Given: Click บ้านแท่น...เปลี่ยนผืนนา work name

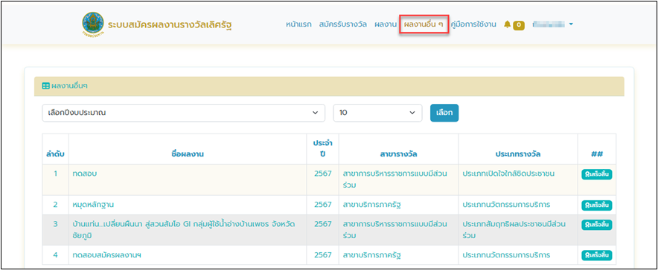Looking at the screenshot, I should tap(183, 230).
